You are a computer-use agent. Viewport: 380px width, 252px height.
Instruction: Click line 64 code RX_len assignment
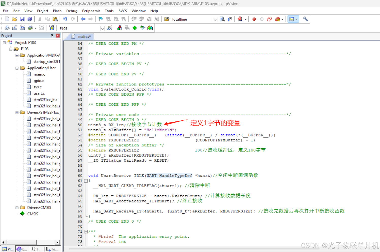[147, 196]
